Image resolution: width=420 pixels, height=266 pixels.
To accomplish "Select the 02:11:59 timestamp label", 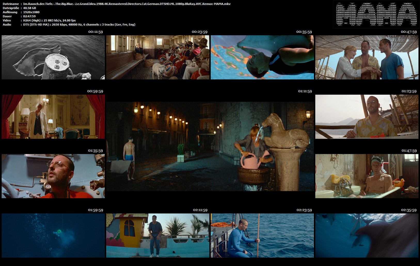I will pos(200,210).
